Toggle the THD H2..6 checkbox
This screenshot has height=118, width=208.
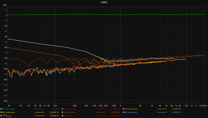click(1, 116)
